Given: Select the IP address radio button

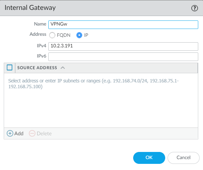Looking at the screenshot, I should click(x=79, y=35).
